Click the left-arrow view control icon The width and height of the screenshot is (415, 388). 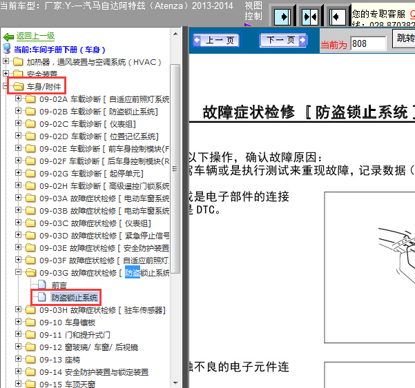click(x=338, y=17)
